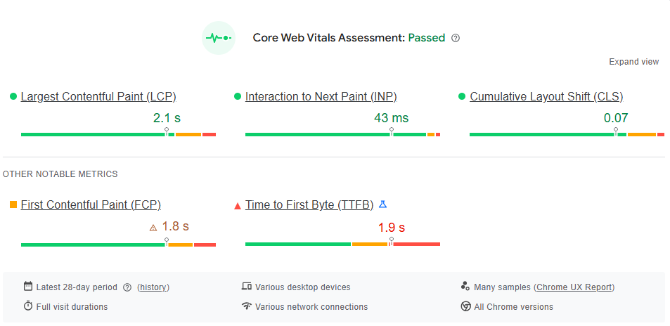670x326 pixels.
Task: Click the TTFB experimental flask icon
Action: (x=383, y=204)
